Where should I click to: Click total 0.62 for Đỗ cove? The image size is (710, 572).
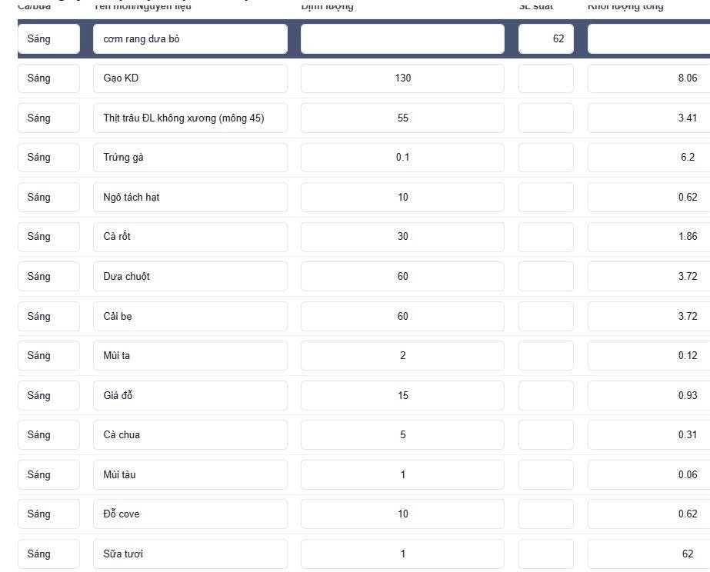tap(649, 514)
